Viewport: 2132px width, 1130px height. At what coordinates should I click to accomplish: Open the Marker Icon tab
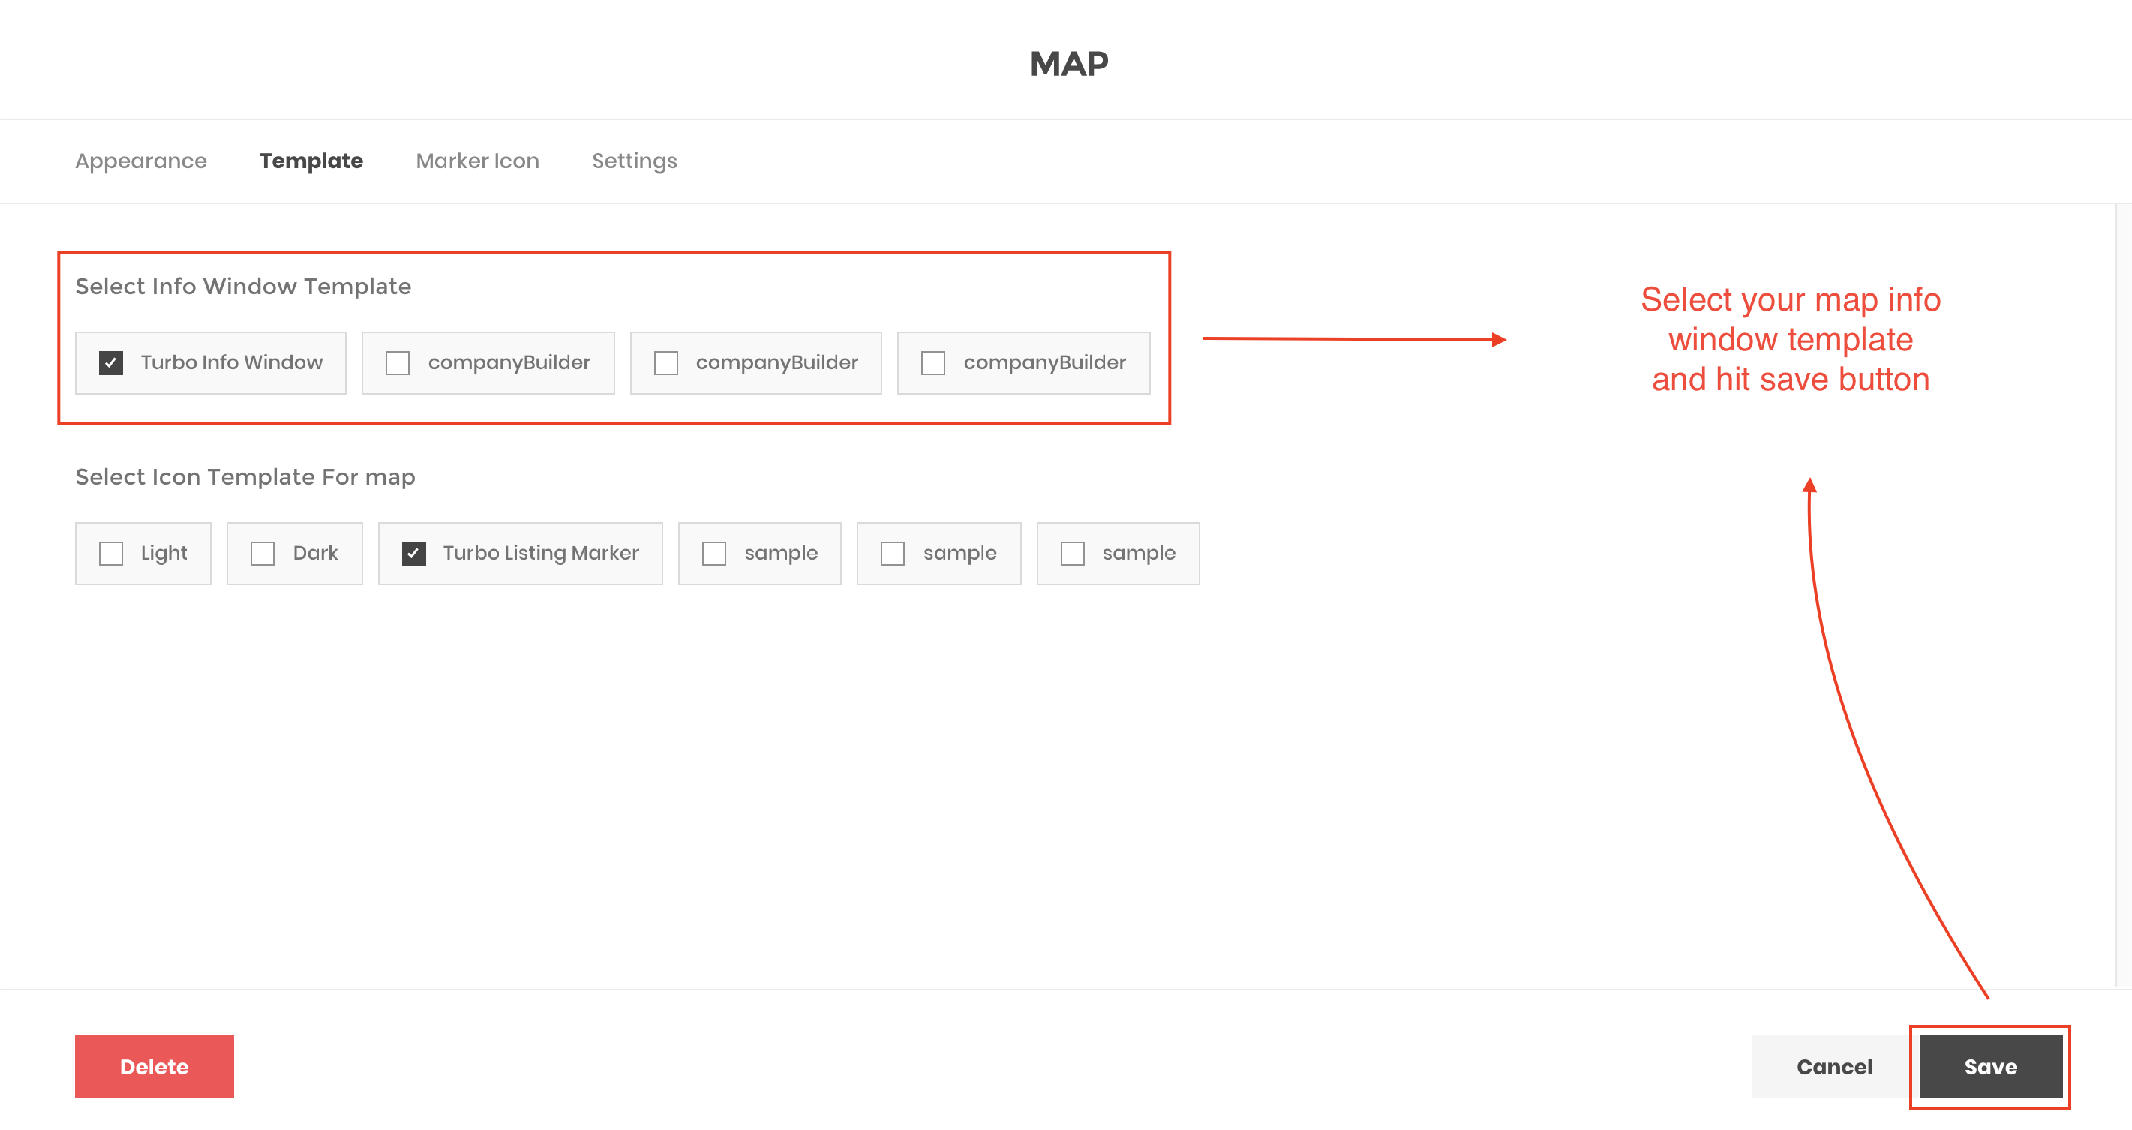478,161
